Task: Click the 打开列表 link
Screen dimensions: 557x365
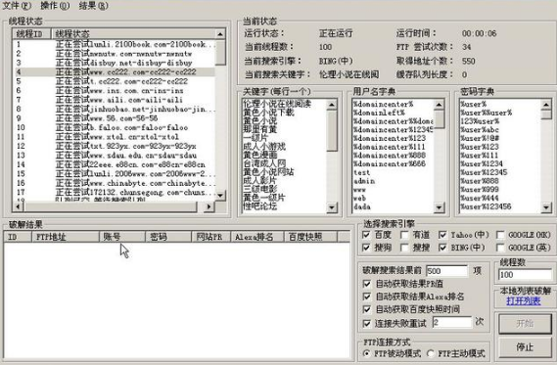Action: click(524, 301)
